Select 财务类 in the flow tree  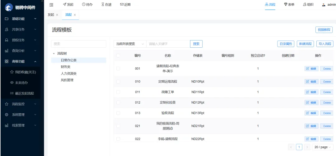(66, 67)
